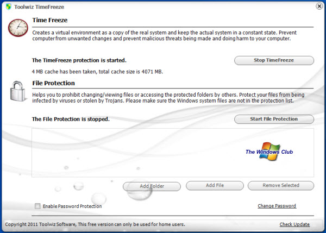The image size is (326, 233).
Task: Click the red clock Time Freeze icon
Action: click(18, 28)
